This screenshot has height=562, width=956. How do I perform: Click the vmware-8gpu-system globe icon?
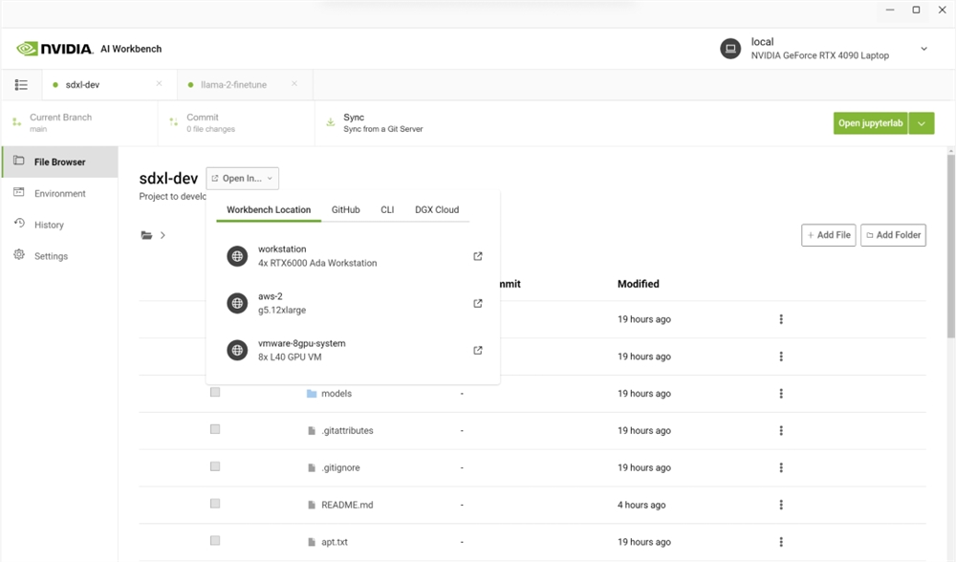pos(237,350)
